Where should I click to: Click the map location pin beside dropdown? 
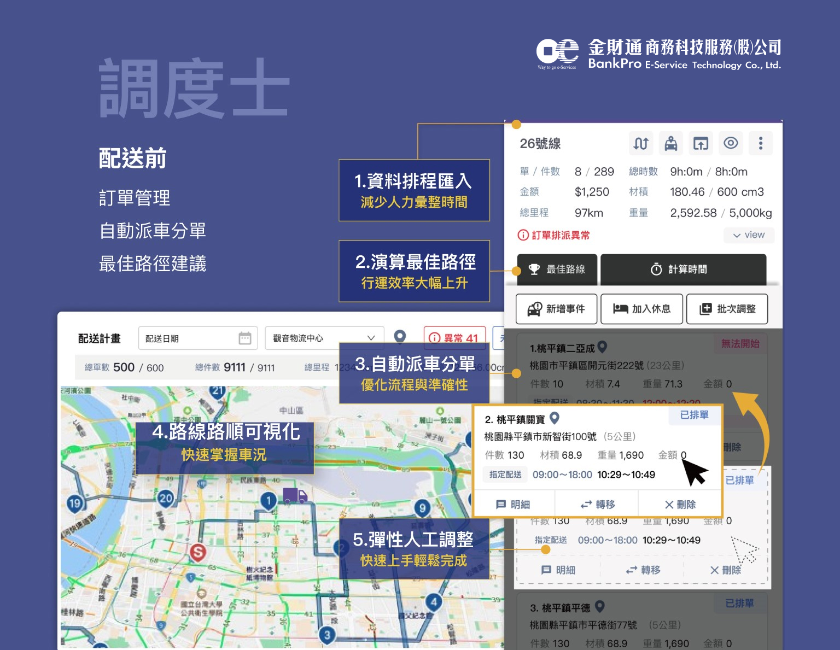(x=400, y=337)
